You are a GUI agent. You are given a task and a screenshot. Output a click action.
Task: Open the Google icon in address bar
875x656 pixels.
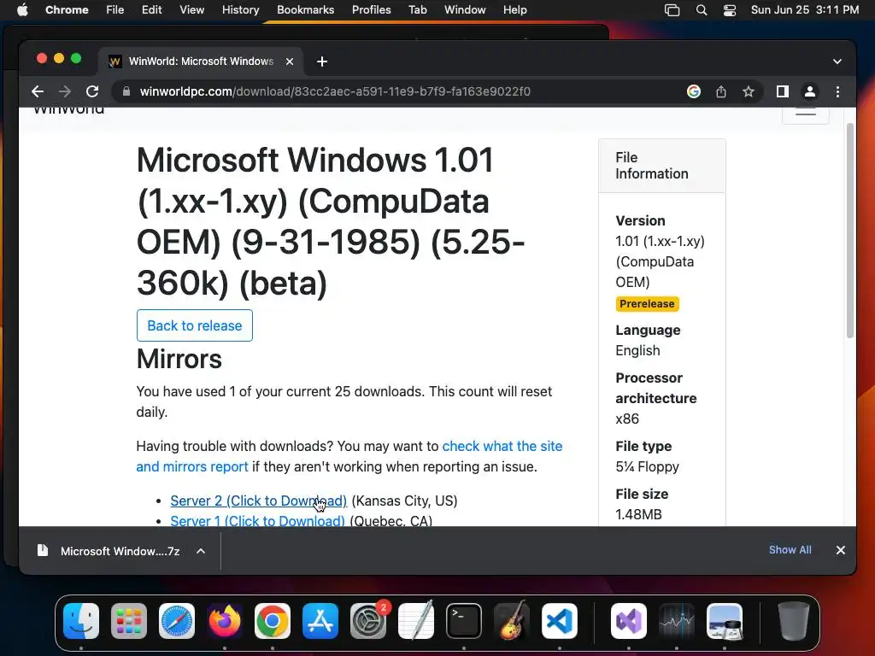[694, 91]
